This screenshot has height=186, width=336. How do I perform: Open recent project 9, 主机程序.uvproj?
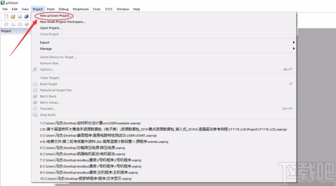click(x=164, y=172)
